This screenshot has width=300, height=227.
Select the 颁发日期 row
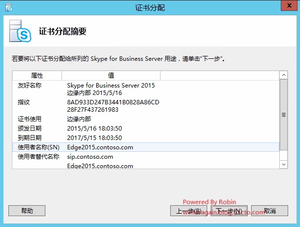(x=146, y=128)
